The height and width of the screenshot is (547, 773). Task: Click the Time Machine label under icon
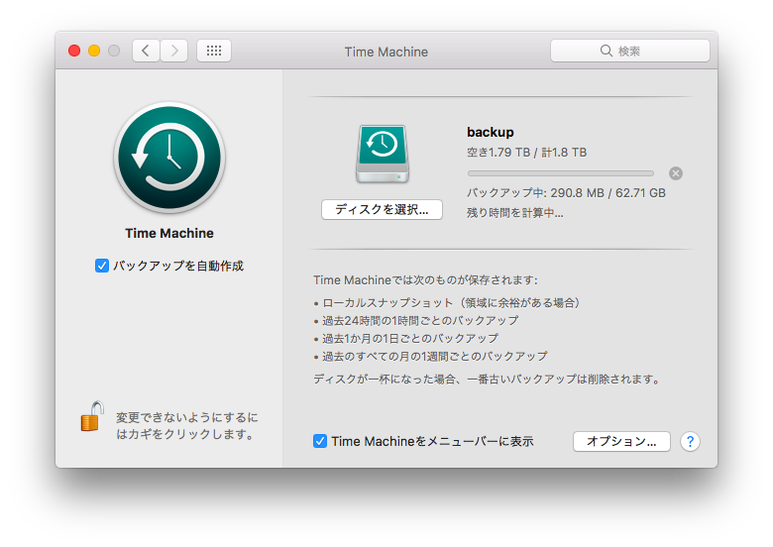tap(169, 233)
